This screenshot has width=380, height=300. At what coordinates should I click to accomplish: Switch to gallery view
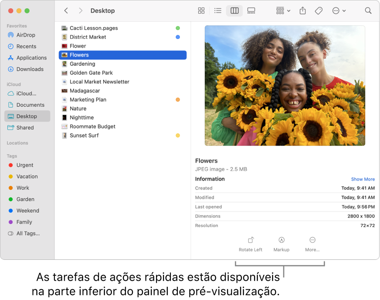pos(251,11)
